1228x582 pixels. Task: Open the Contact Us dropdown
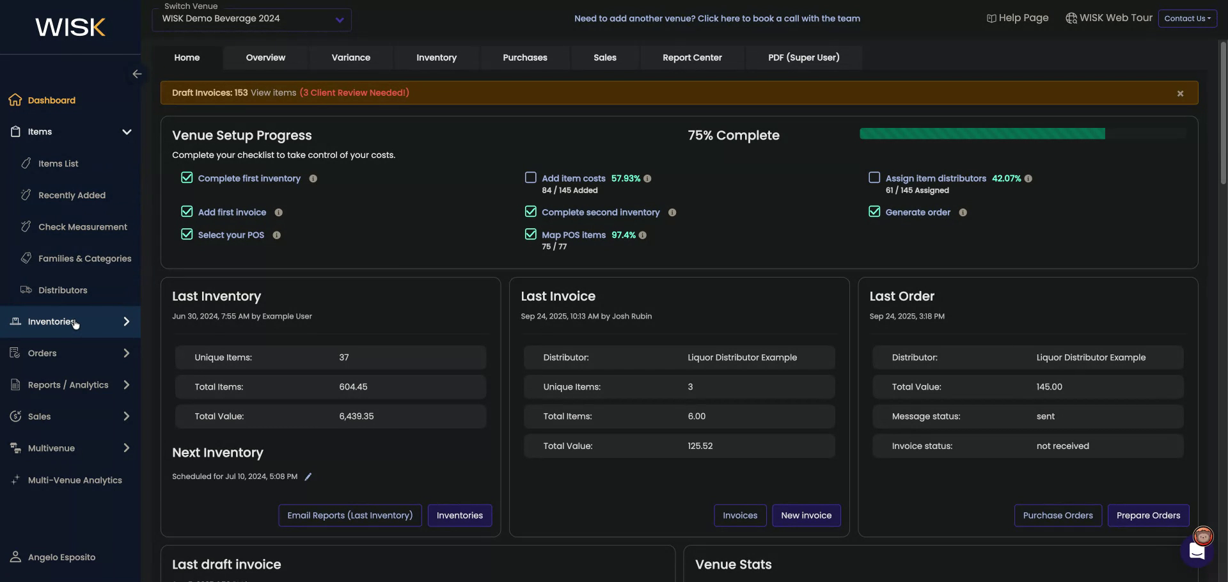tap(1187, 19)
